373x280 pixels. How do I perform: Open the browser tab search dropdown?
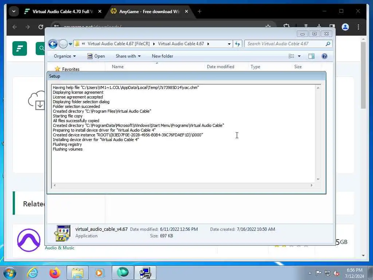14,11
